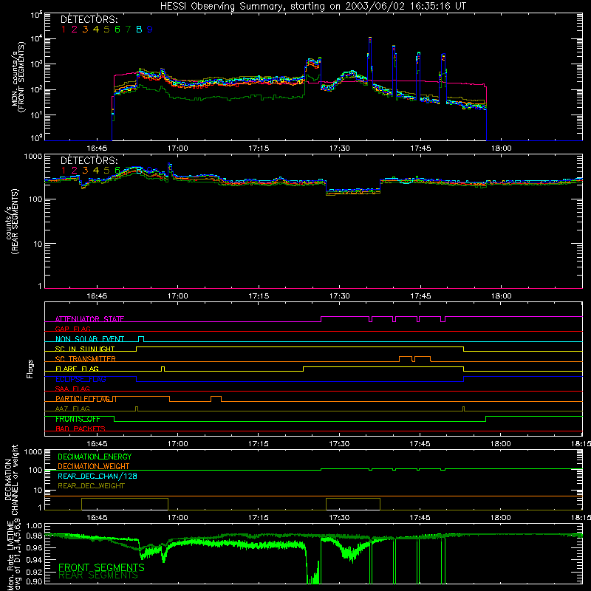Click the 0.90 tick label on livetime axis
The height and width of the screenshot is (591, 591).
tap(35, 582)
